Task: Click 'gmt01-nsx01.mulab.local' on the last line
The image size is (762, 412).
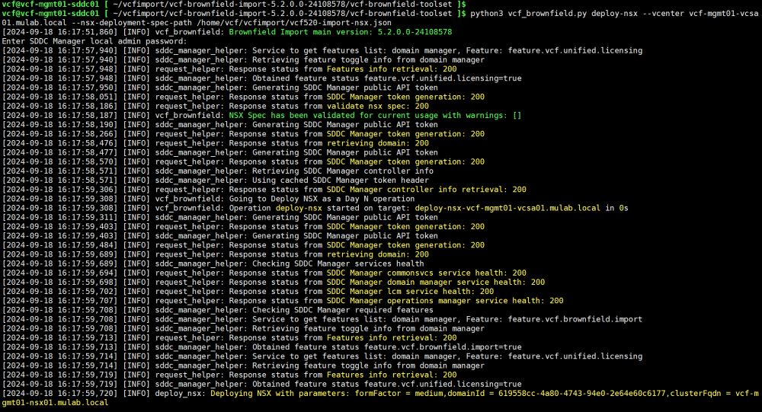Action: (55, 403)
